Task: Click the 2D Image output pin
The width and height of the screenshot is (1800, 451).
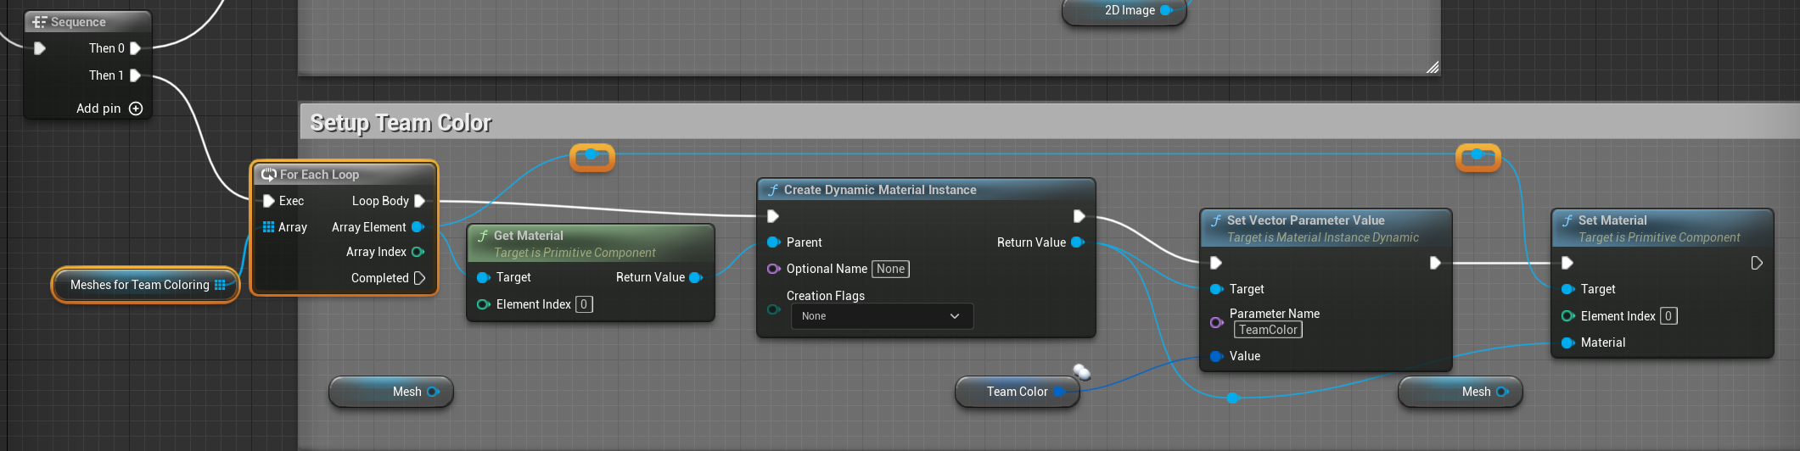Action: (x=1167, y=10)
